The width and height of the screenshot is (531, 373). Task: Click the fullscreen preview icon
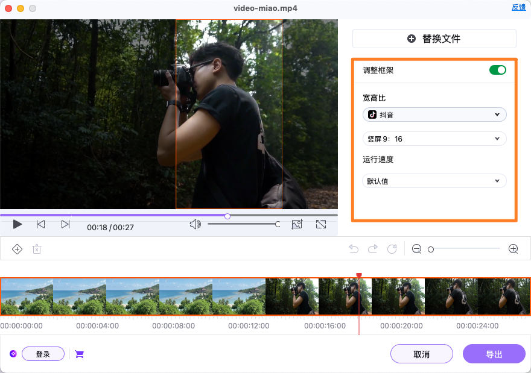pos(321,224)
